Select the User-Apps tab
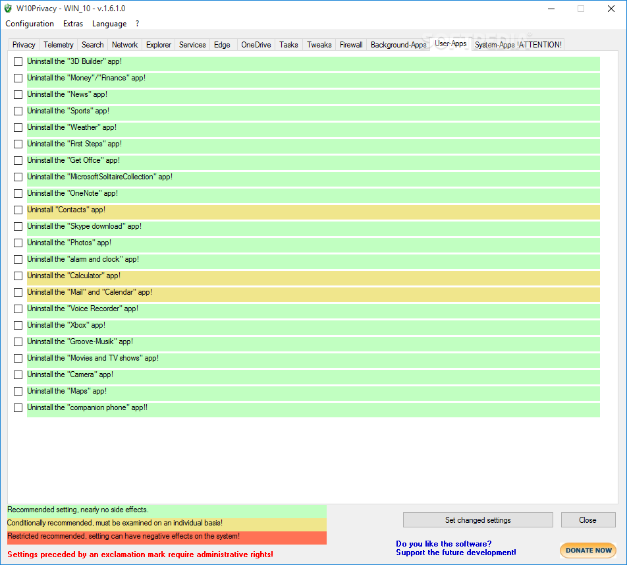Viewport: 627px width, 565px height. click(450, 44)
